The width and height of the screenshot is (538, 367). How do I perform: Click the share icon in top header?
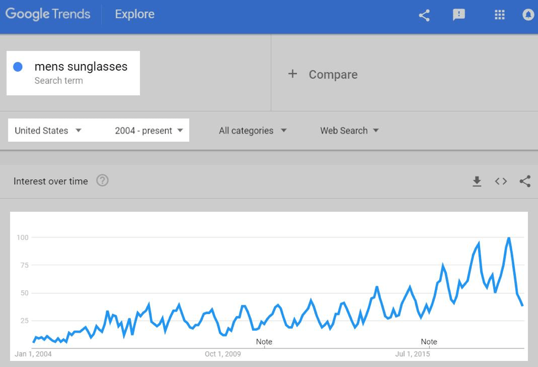click(424, 15)
